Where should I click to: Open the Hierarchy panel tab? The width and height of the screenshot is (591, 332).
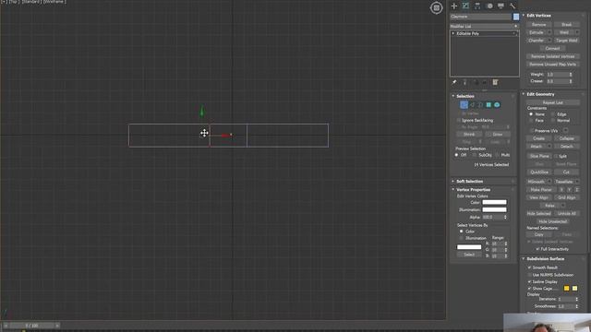477,6
